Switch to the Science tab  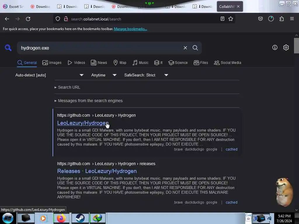pos(178,63)
